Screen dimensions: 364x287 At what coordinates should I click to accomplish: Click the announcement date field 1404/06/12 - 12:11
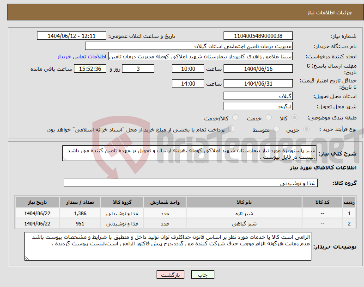tap(72, 36)
